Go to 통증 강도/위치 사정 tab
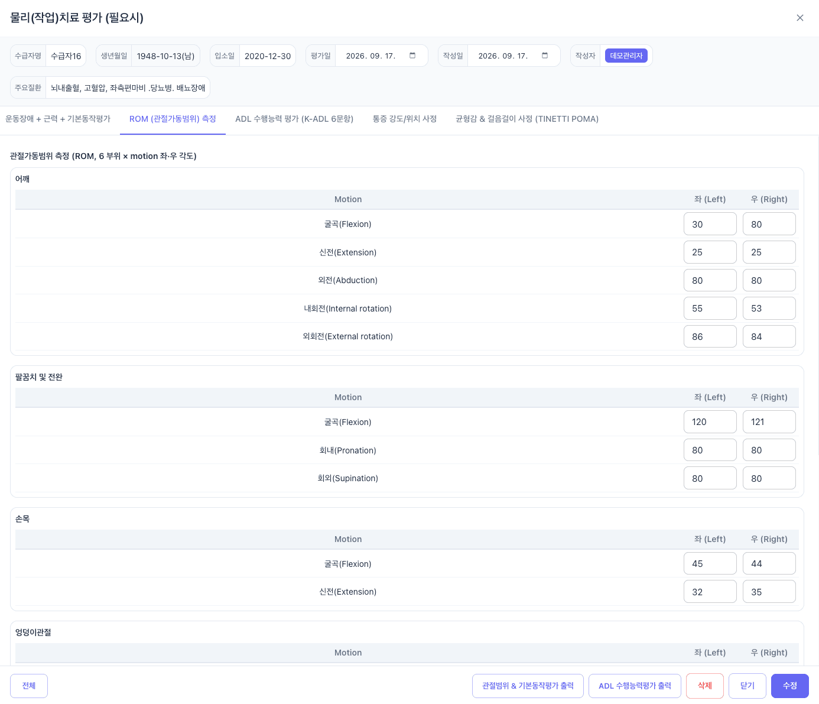This screenshot has width=819, height=704. (x=405, y=119)
